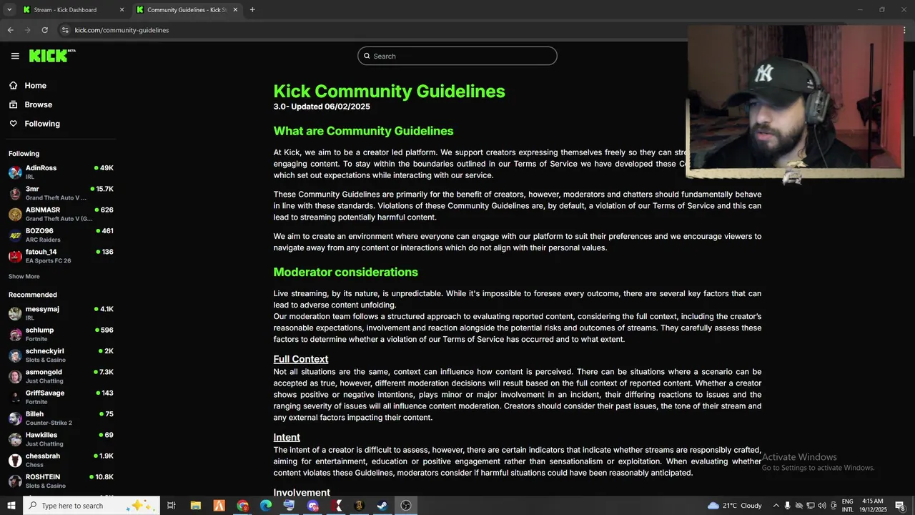Go forward in browser history

click(27, 30)
